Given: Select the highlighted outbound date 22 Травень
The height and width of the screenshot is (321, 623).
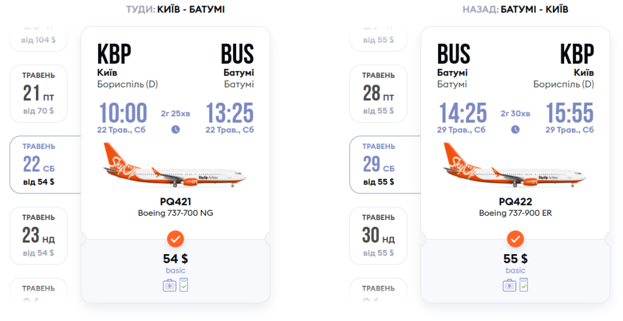Looking at the screenshot, I should pos(40,164).
